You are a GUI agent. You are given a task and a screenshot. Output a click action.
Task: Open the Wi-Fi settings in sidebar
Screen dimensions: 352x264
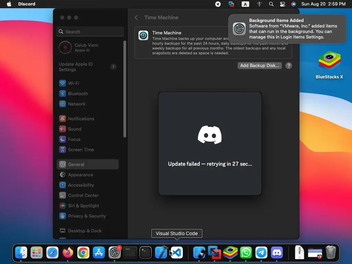(x=88, y=83)
